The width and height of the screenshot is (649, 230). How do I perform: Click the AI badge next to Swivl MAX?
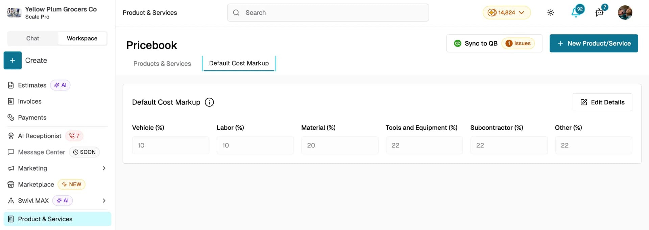click(63, 201)
